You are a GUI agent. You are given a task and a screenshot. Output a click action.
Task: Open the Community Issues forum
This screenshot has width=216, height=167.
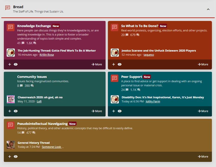(32, 77)
